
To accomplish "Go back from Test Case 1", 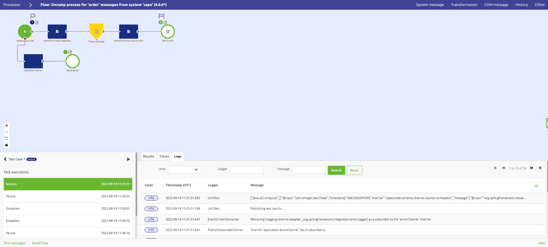I will (5, 159).
